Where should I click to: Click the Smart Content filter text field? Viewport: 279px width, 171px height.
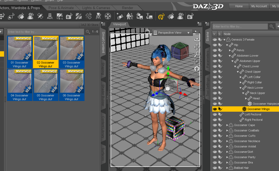46,32
